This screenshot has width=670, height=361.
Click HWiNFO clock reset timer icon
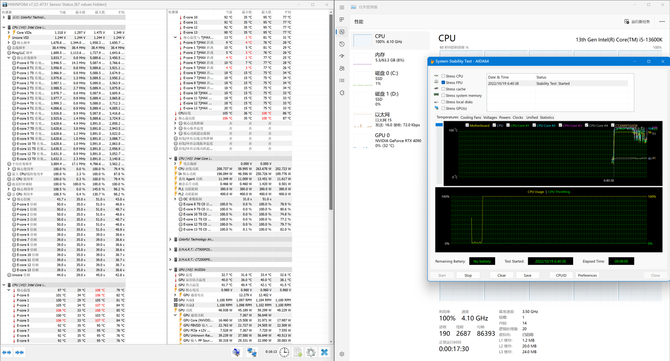[x=284, y=353]
